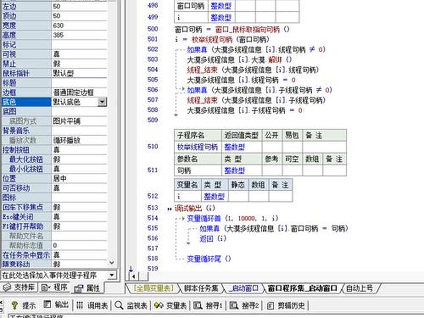Select the Esc键关闭 property
This screenshot has height=318, width=424.
[x=18, y=217]
